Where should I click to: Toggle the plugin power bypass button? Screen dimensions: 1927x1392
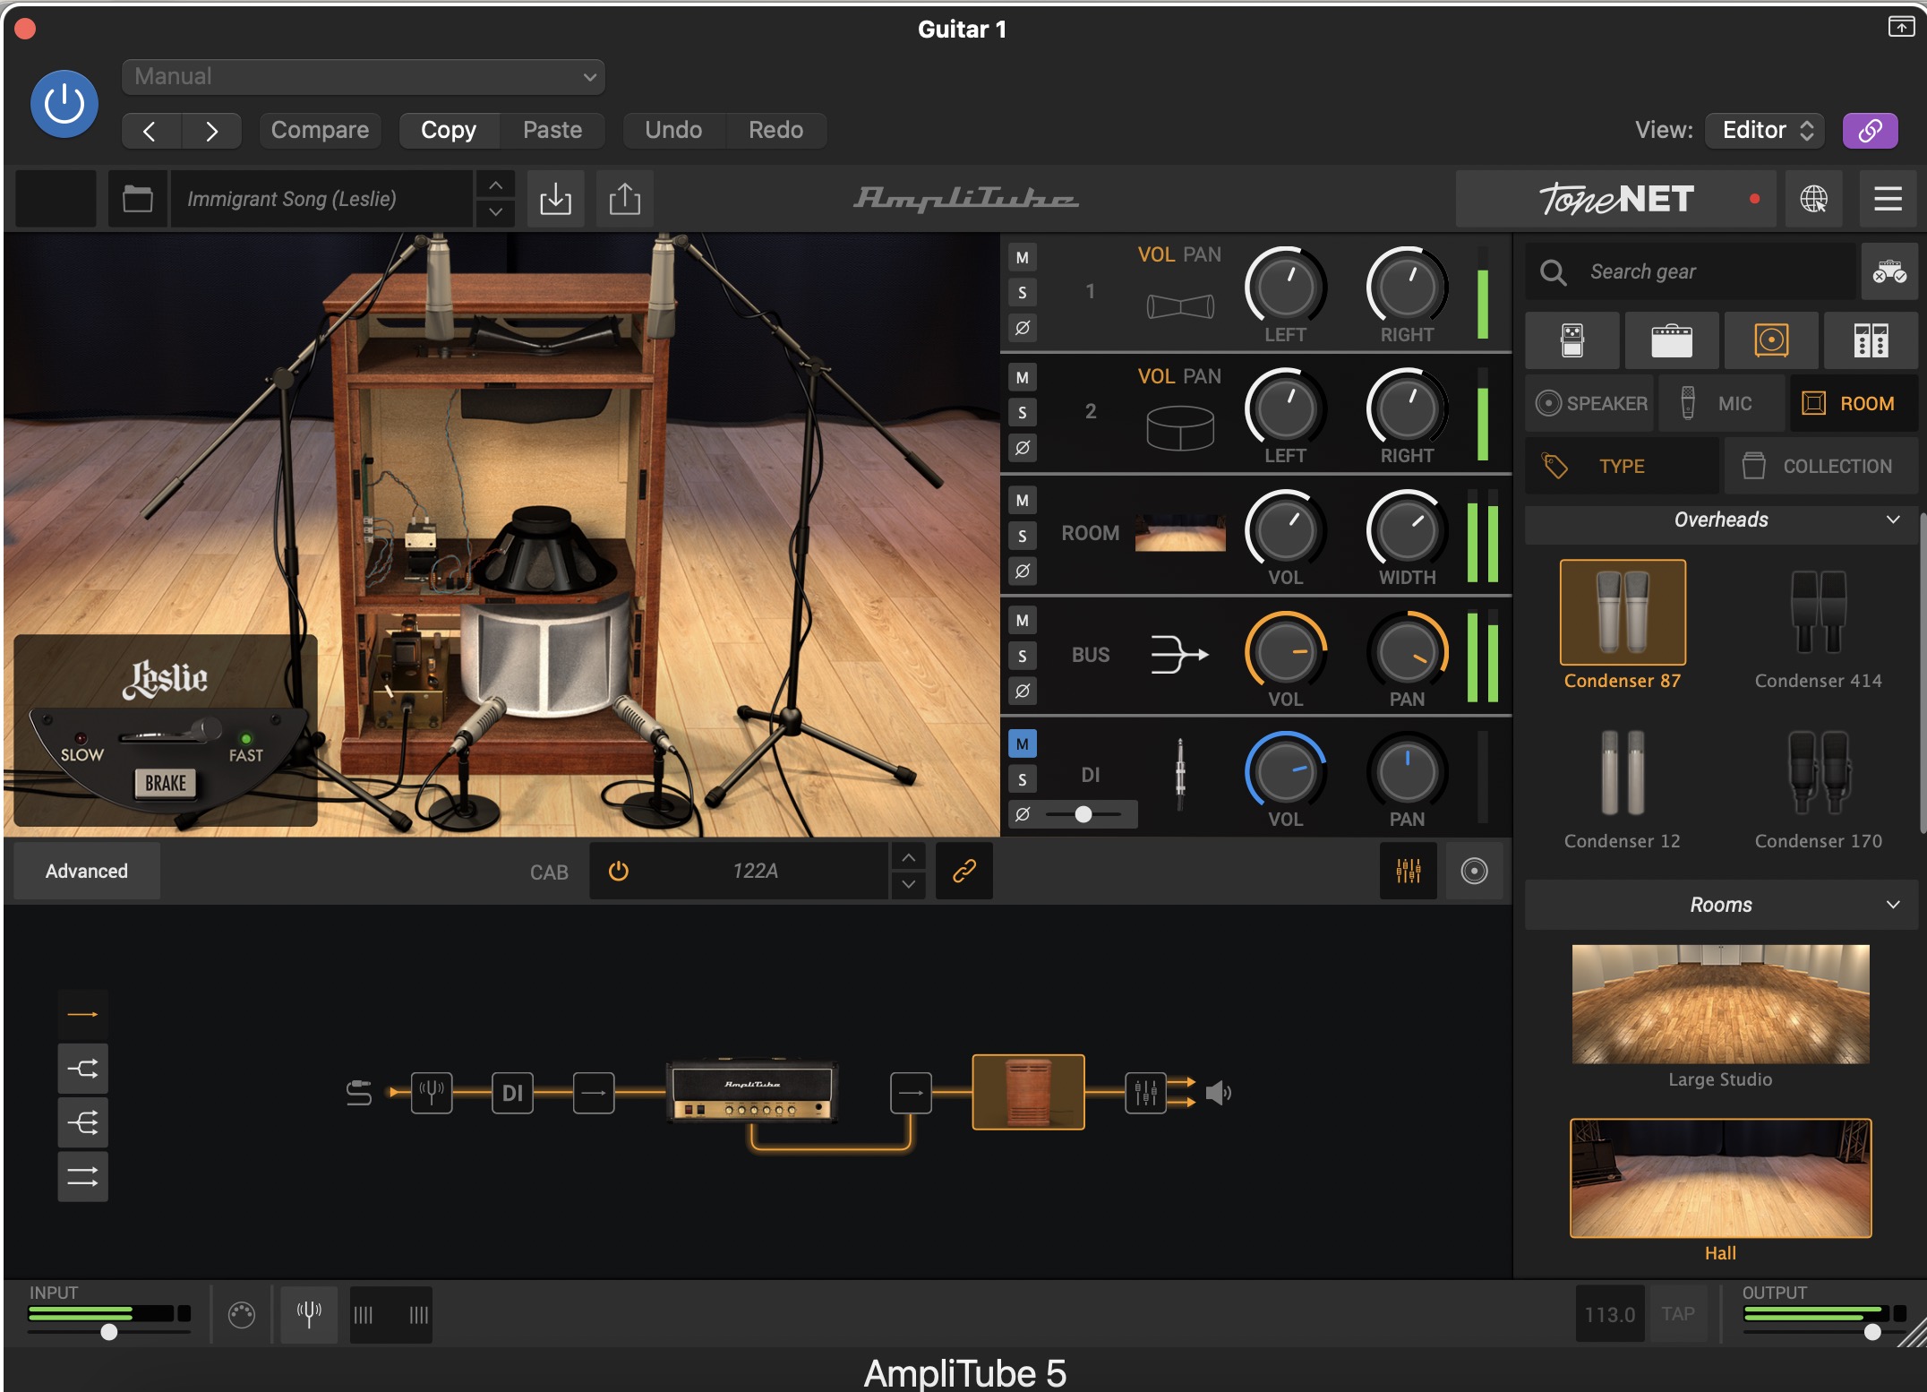64,105
